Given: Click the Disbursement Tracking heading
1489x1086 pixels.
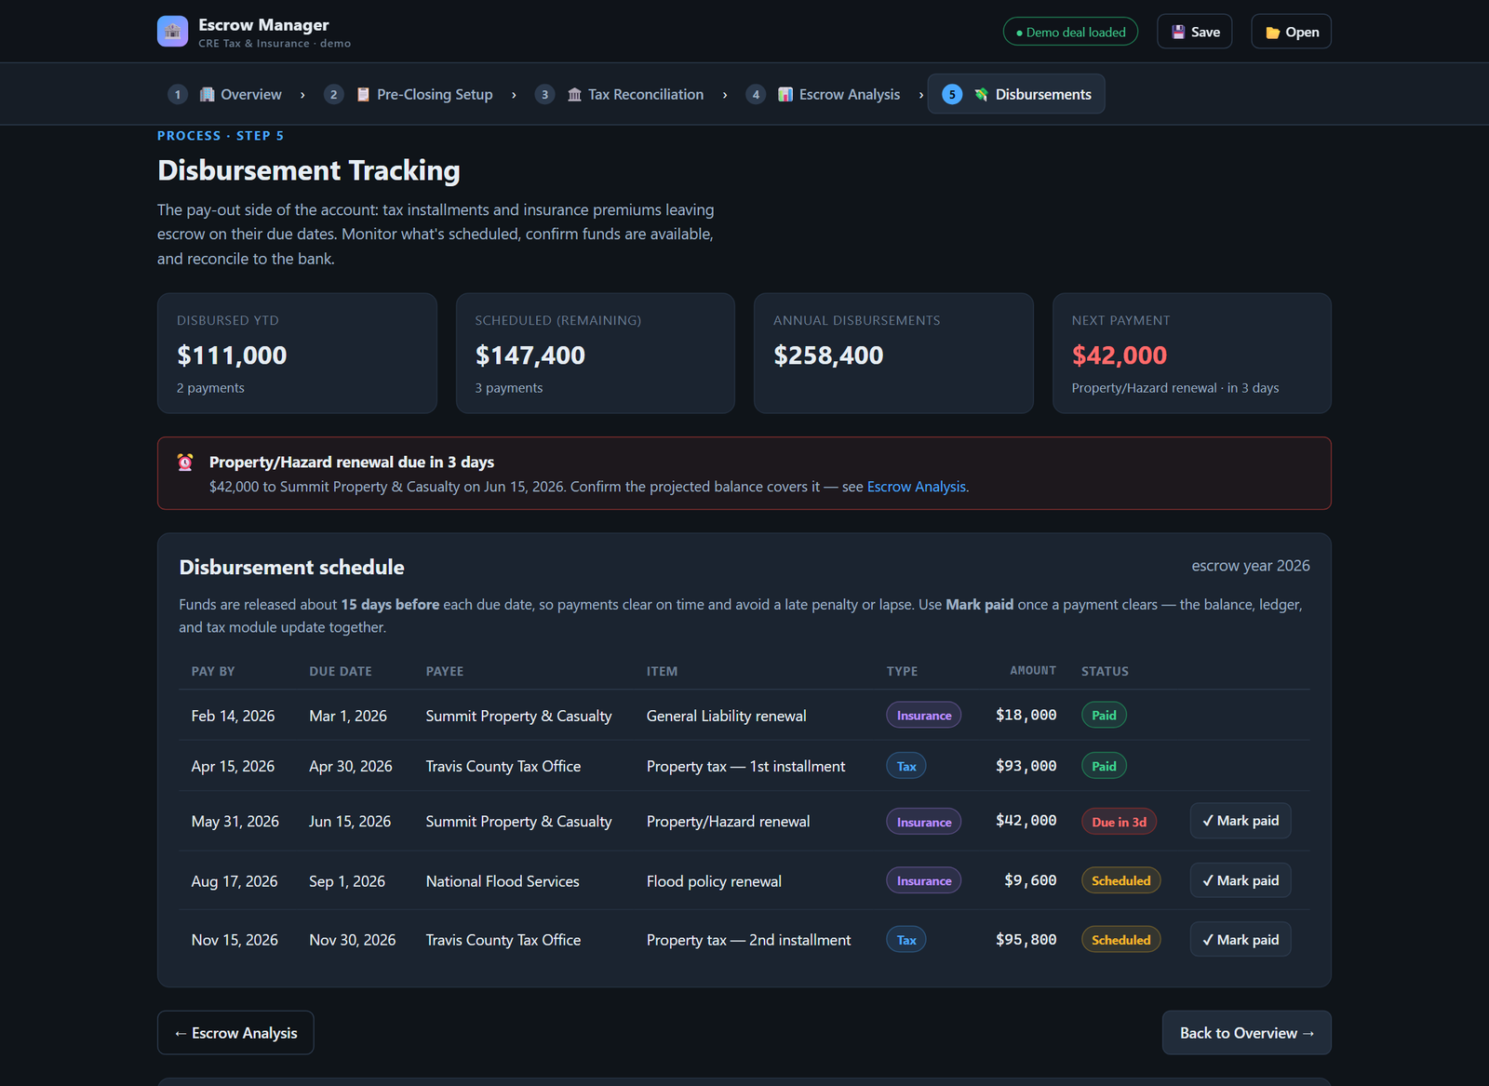Looking at the screenshot, I should (309, 170).
